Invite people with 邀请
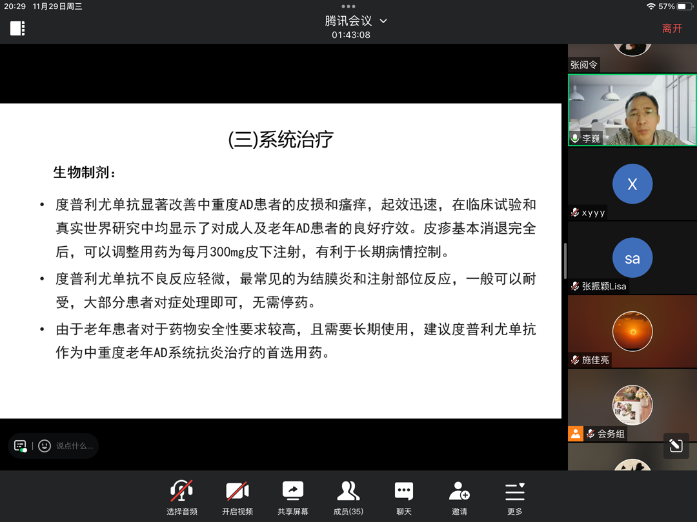This screenshot has width=697, height=522. click(460, 498)
